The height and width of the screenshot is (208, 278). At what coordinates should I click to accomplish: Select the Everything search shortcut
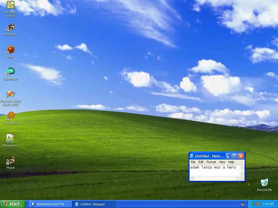pyautogui.click(x=11, y=118)
